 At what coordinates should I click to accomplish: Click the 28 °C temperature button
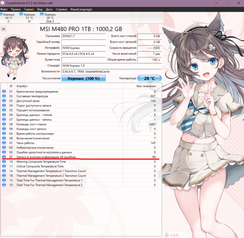(x=150, y=78)
